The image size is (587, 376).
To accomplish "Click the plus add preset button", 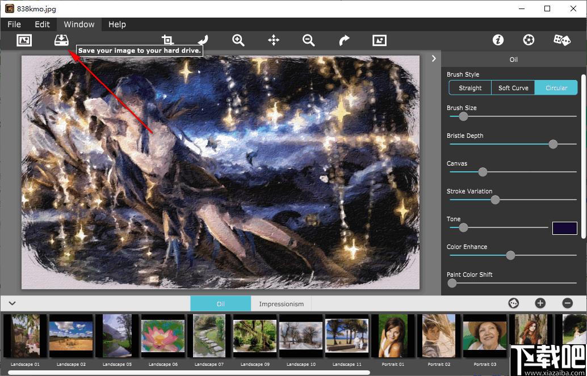I will pos(540,303).
